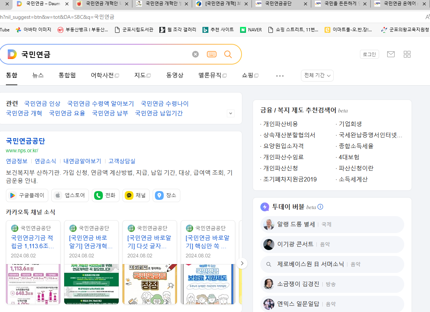
Task: Switch to the 동영상 tab
Action: click(175, 75)
